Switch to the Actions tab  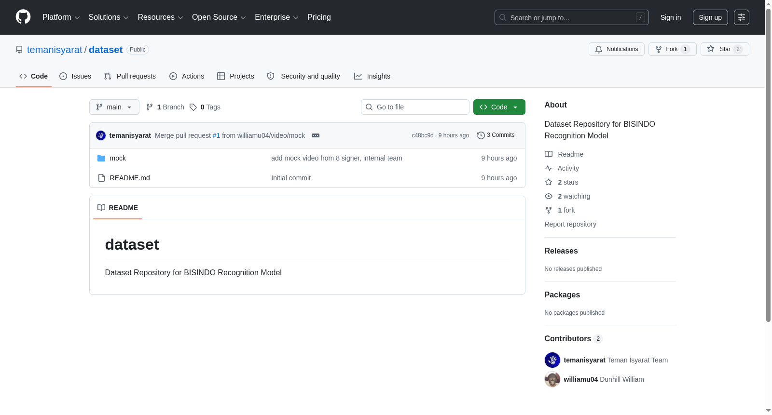[x=187, y=76]
